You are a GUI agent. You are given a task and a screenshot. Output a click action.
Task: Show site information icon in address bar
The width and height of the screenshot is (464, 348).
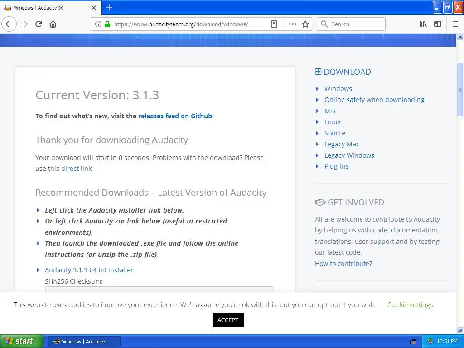coord(98,24)
